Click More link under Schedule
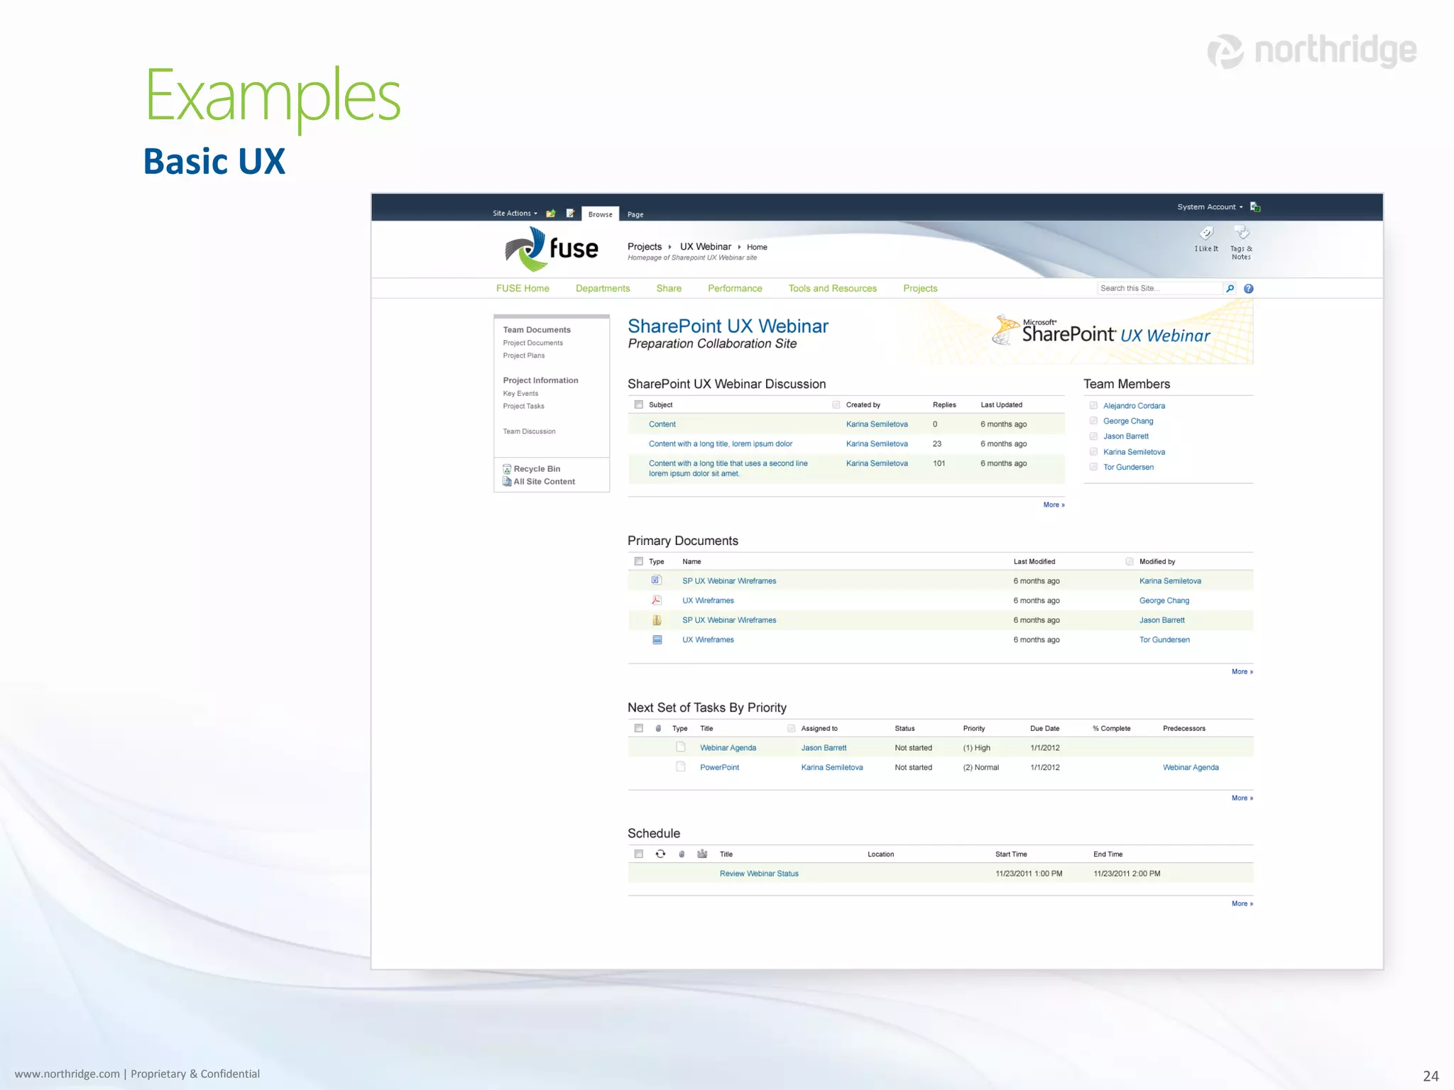Viewport: 1454px width, 1090px height. pos(1242,903)
